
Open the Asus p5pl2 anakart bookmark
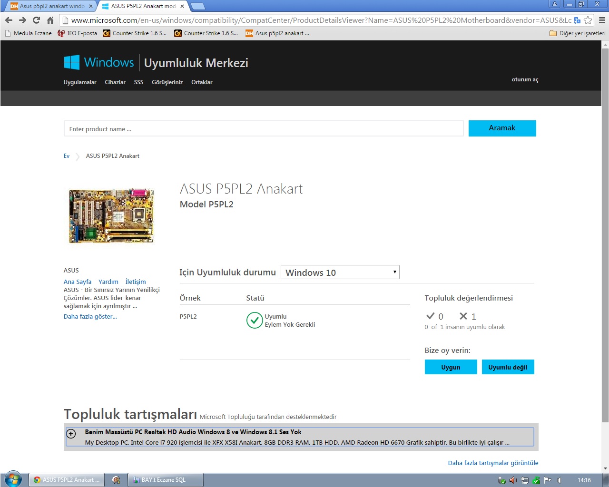coord(277,33)
